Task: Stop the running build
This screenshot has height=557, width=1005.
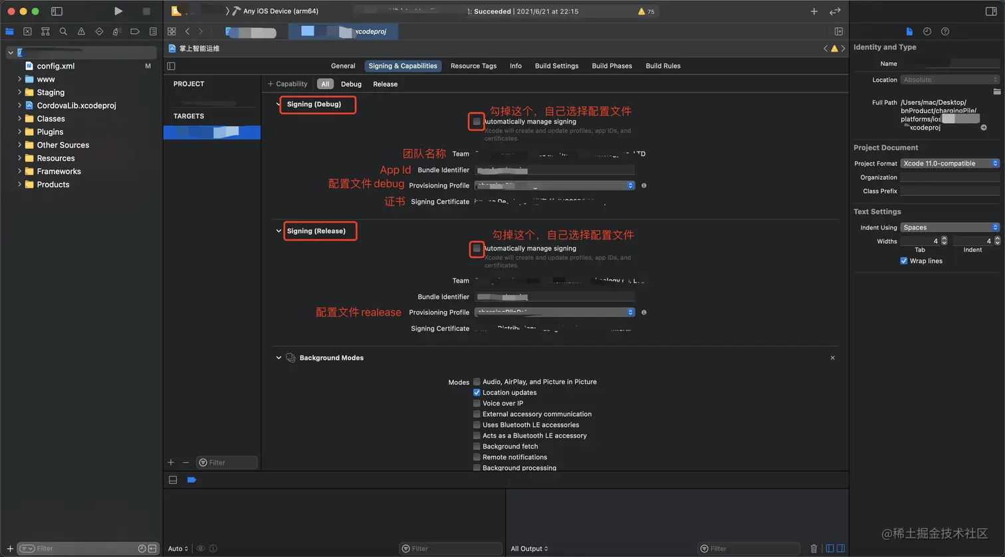Action: point(146,11)
